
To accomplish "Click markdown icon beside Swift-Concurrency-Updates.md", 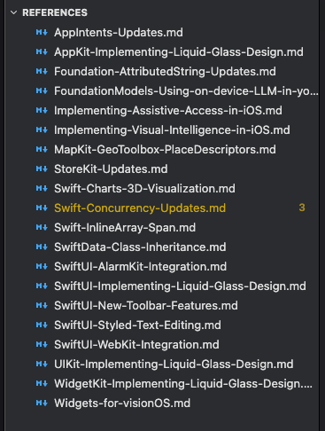I will (x=42, y=208).
